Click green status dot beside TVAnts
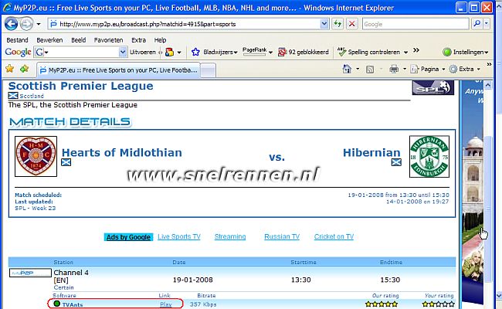 coord(57,304)
